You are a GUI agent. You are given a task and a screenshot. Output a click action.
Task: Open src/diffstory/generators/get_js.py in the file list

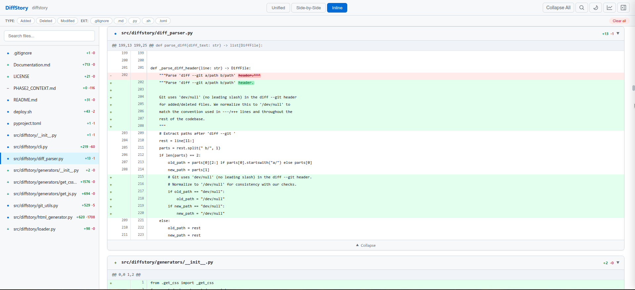[50, 194]
